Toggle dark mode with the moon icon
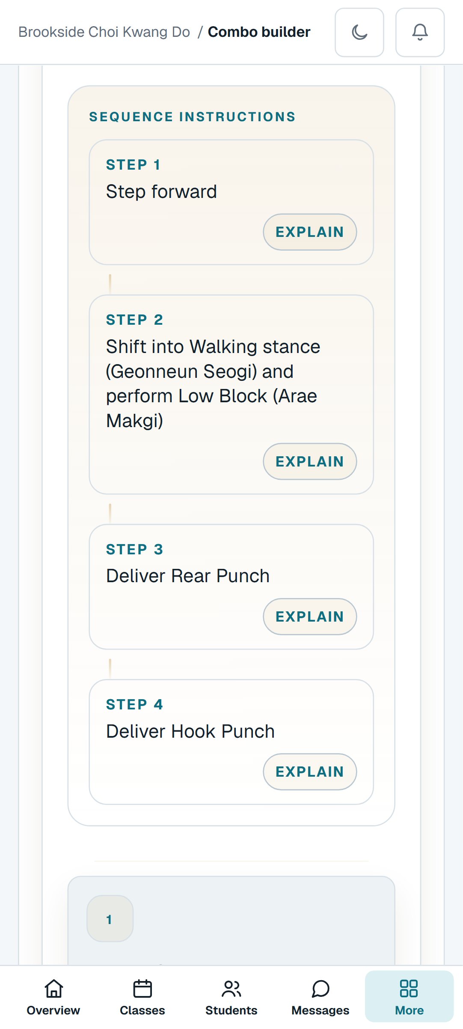This screenshot has height=1029, width=463. coord(359,32)
